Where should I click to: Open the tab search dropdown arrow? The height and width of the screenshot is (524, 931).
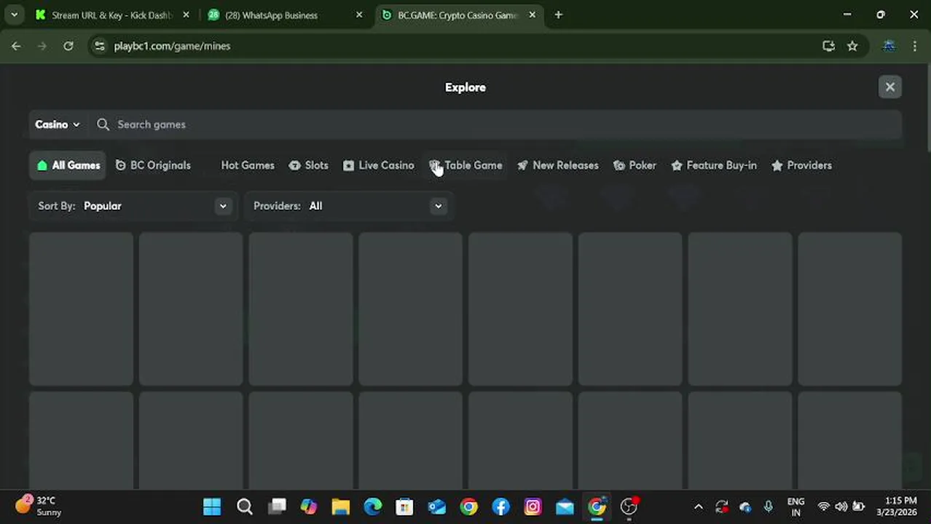(x=14, y=15)
